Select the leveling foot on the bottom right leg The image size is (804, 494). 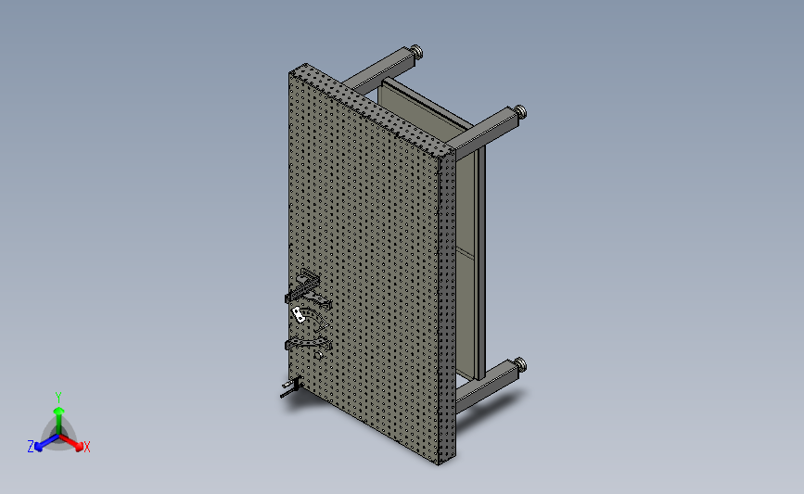coord(520,365)
